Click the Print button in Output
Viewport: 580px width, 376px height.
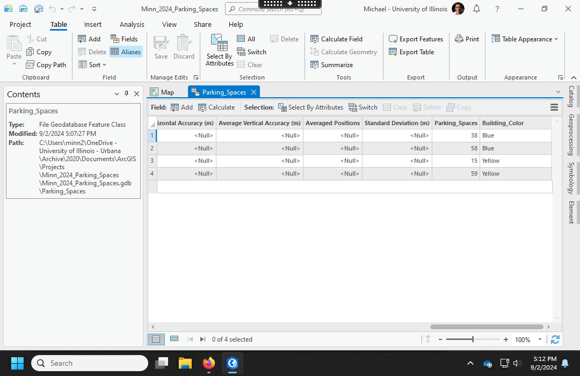tap(467, 39)
